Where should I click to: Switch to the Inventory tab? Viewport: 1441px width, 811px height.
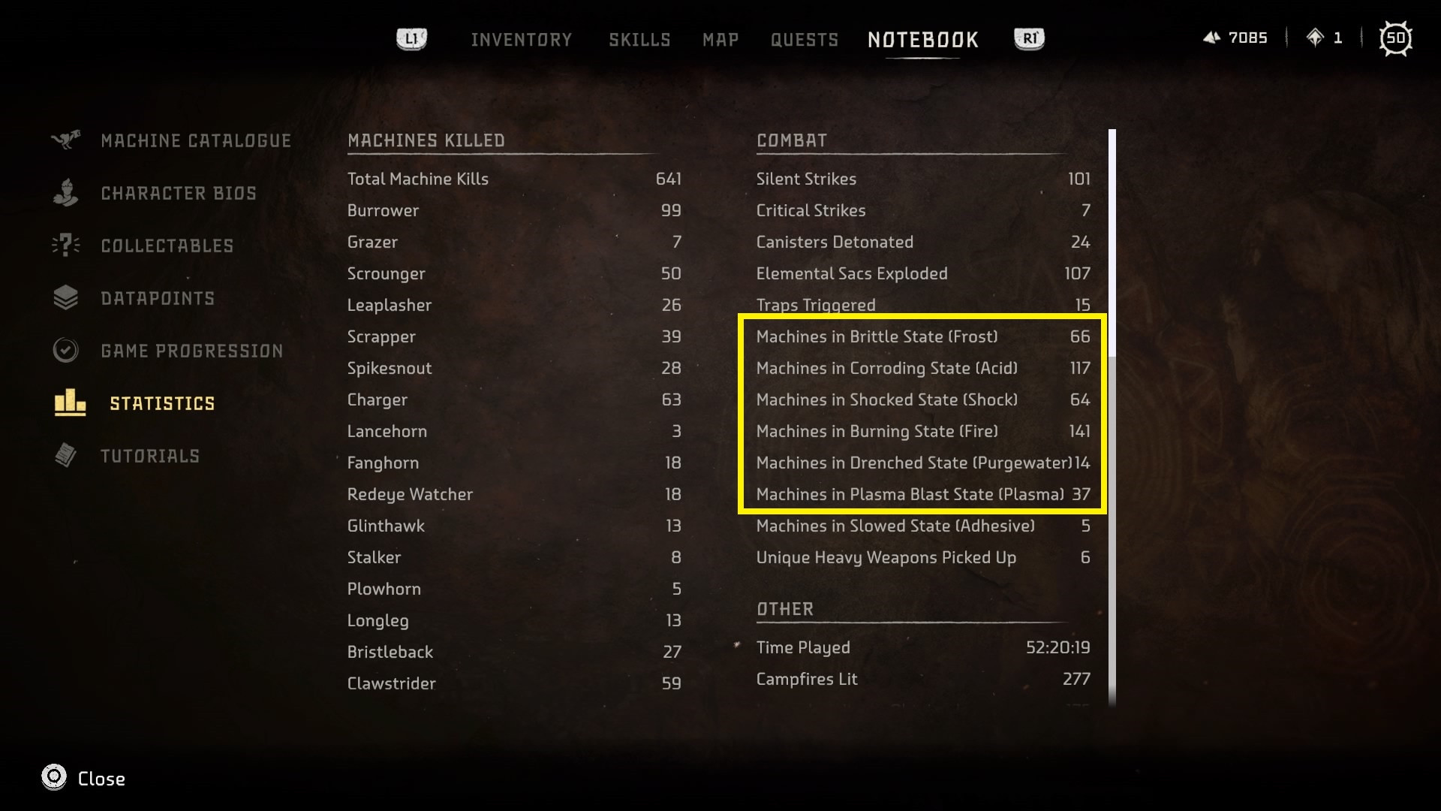(522, 38)
